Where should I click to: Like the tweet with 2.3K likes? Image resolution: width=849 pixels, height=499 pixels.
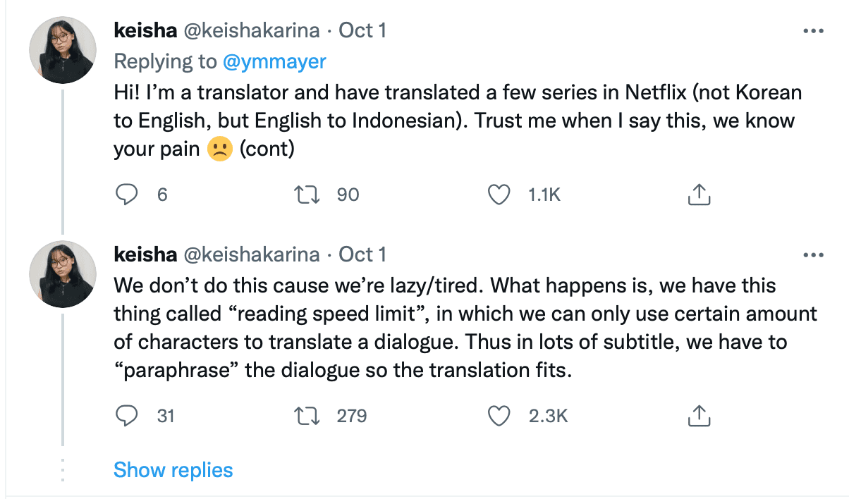[499, 416]
